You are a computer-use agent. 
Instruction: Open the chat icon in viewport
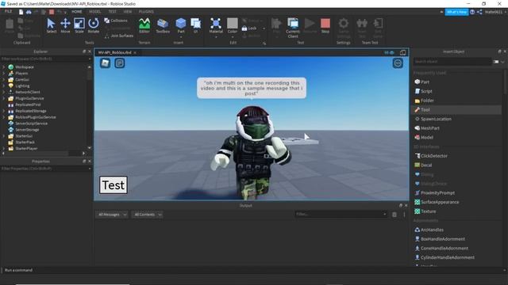click(x=120, y=63)
